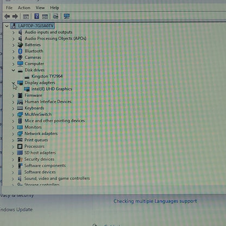Click the Computer category icon
The image size is (226, 226).
20,64
